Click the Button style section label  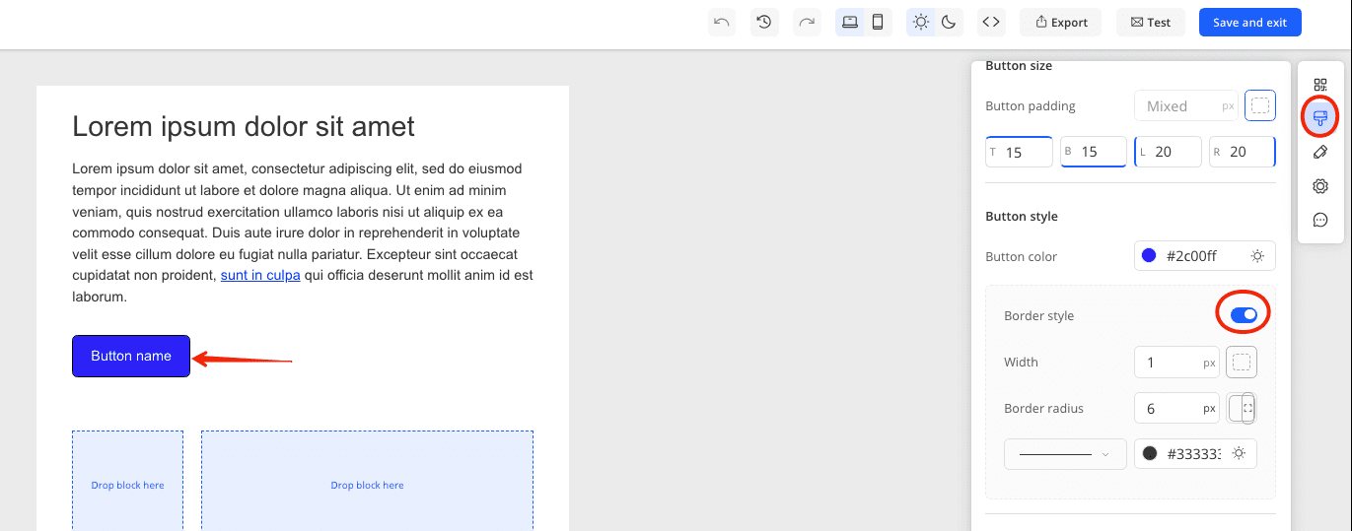point(1022,216)
